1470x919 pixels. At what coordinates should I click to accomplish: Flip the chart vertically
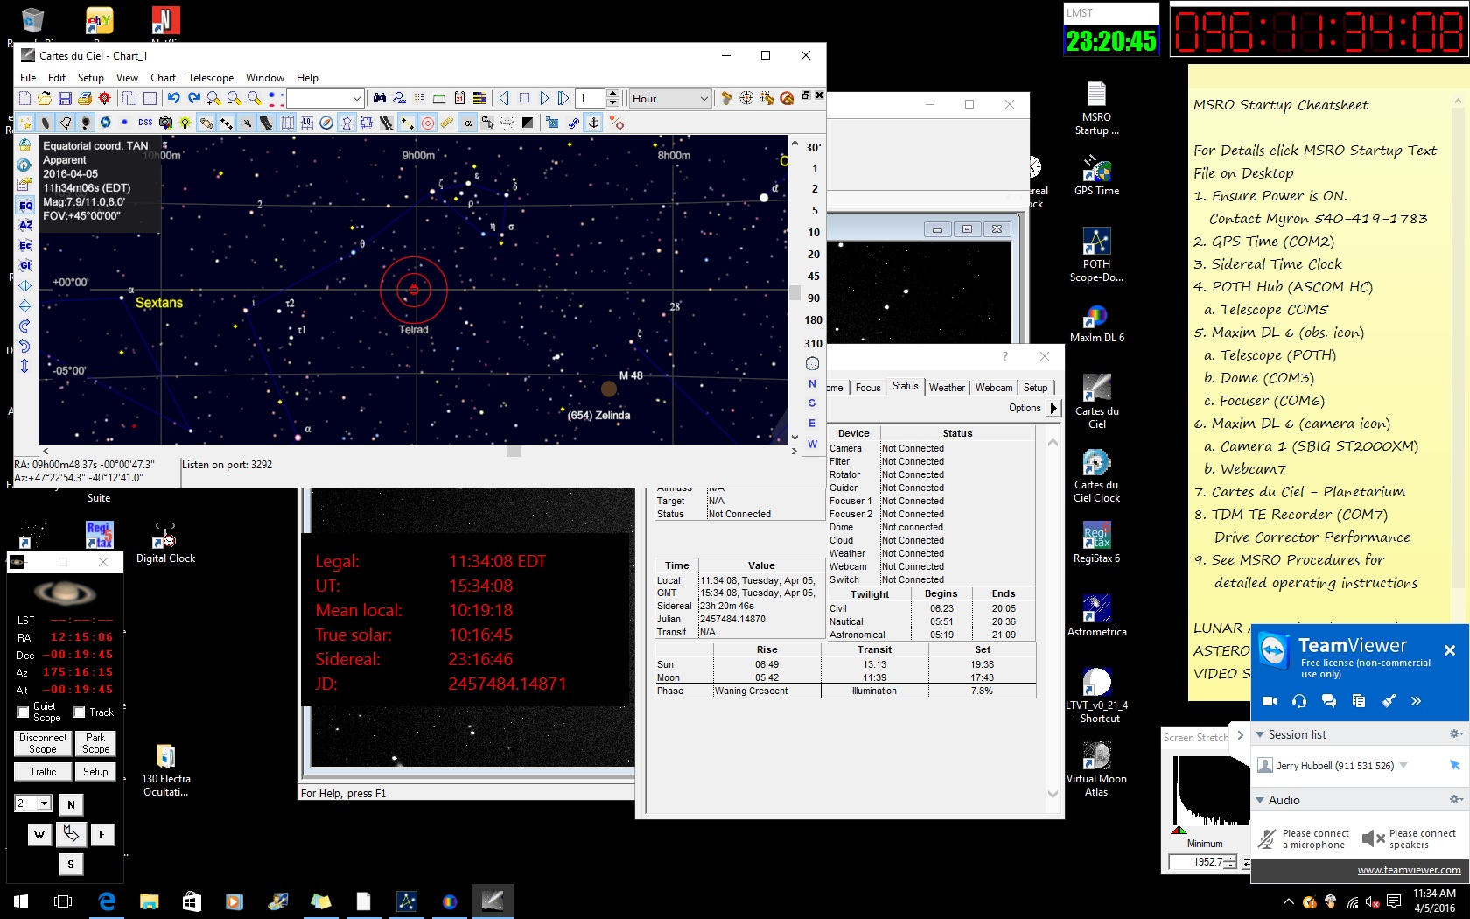coord(24,306)
